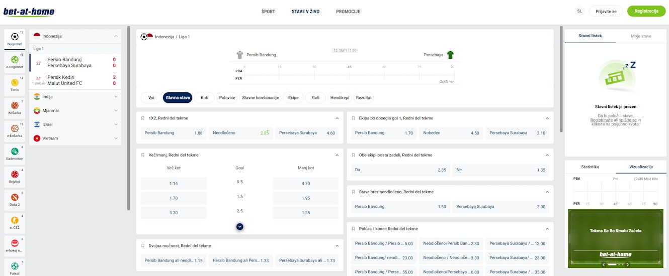This screenshot has height=276, width=669.
Task: Switch to the Stavni listek tab
Action: [x=590, y=36]
